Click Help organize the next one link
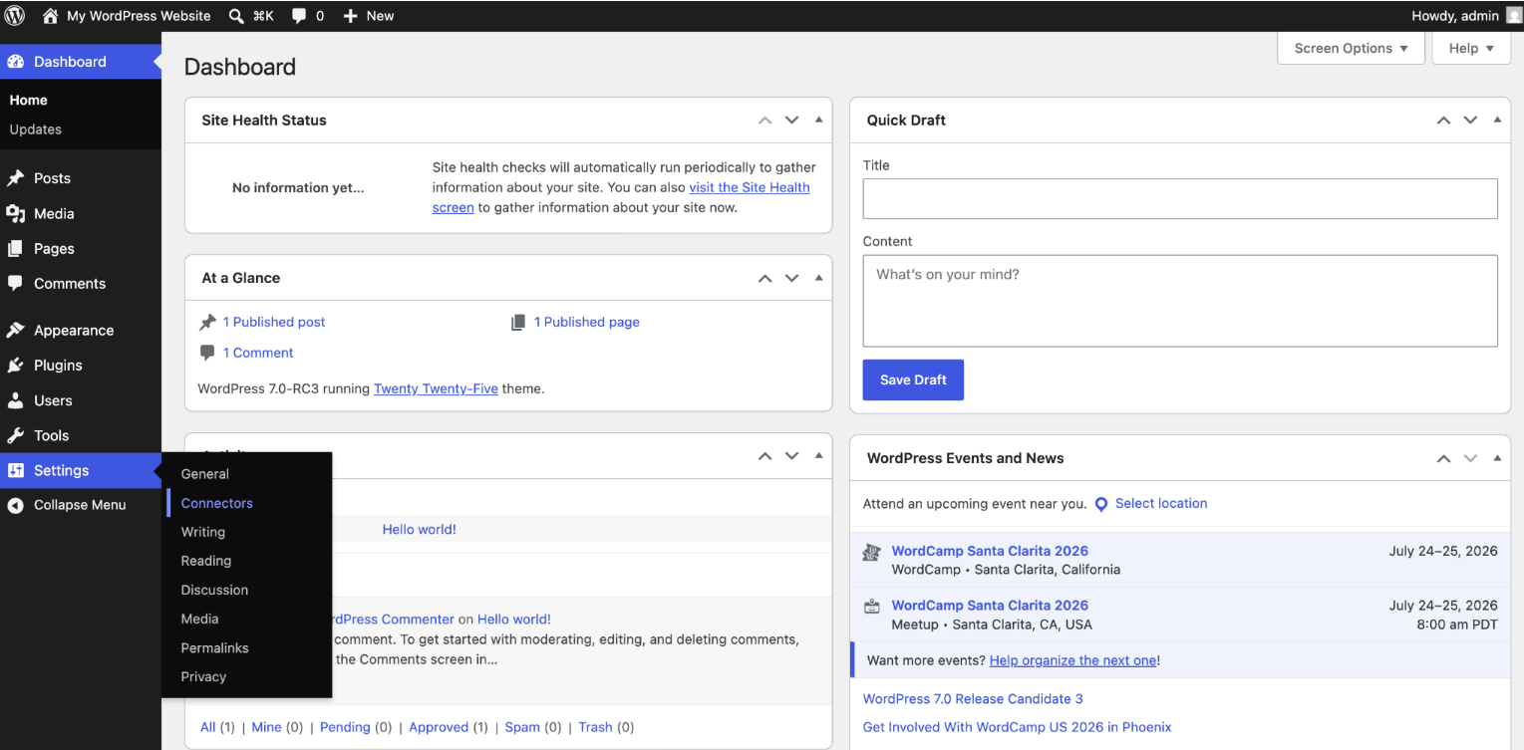The image size is (1524, 750). pyautogui.click(x=1072, y=659)
